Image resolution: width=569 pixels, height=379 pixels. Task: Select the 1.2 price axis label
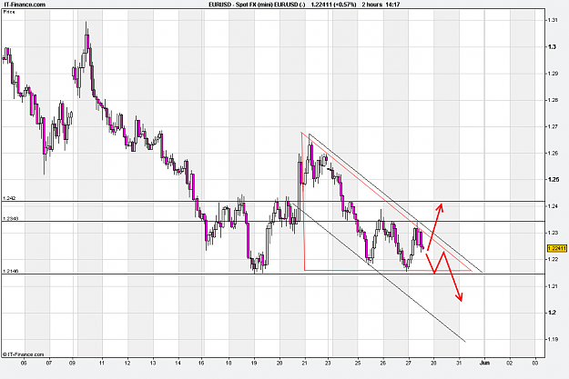pyautogui.click(x=552, y=313)
